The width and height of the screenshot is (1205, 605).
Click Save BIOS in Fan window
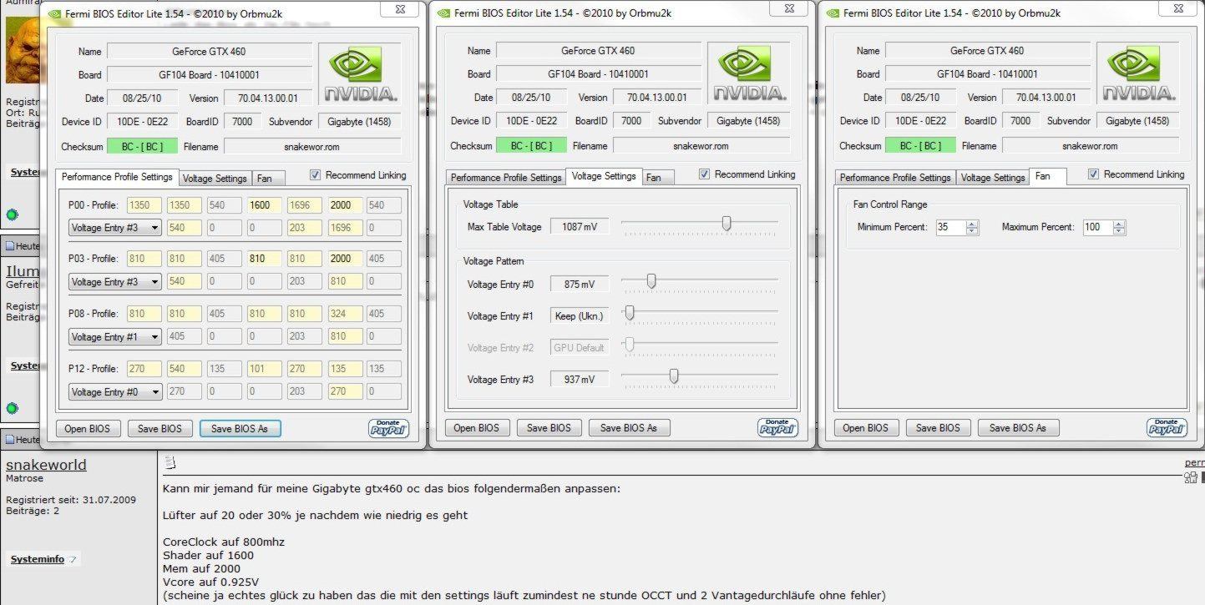click(938, 428)
